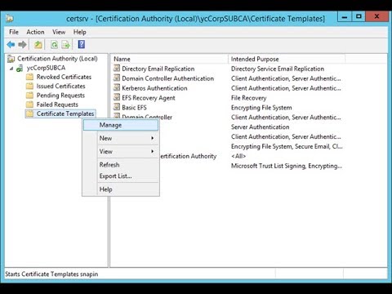Click the Export List toolbar icon
This screenshot has height=294, width=392.
(65, 44)
